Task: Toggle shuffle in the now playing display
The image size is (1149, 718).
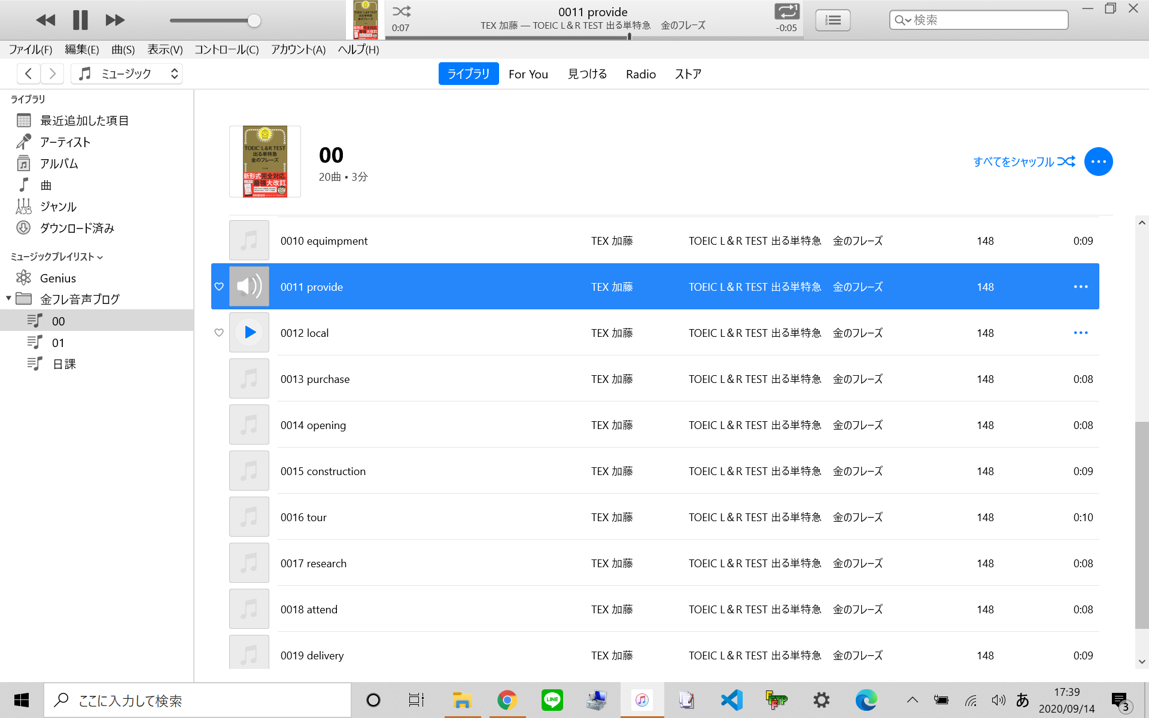Action: [x=402, y=11]
